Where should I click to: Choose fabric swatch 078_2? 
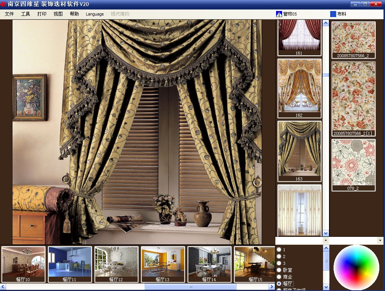(353, 165)
